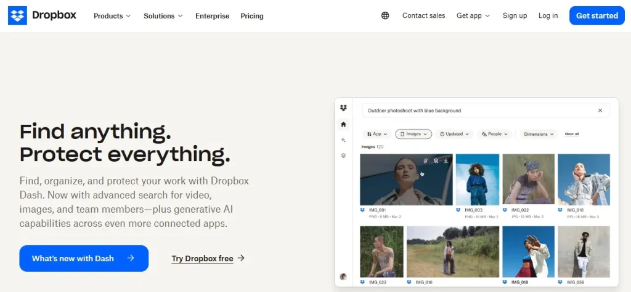Open thumbnail of person wearing blue bandana
Image resolution: width=631 pixels, height=292 pixels.
click(528, 180)
